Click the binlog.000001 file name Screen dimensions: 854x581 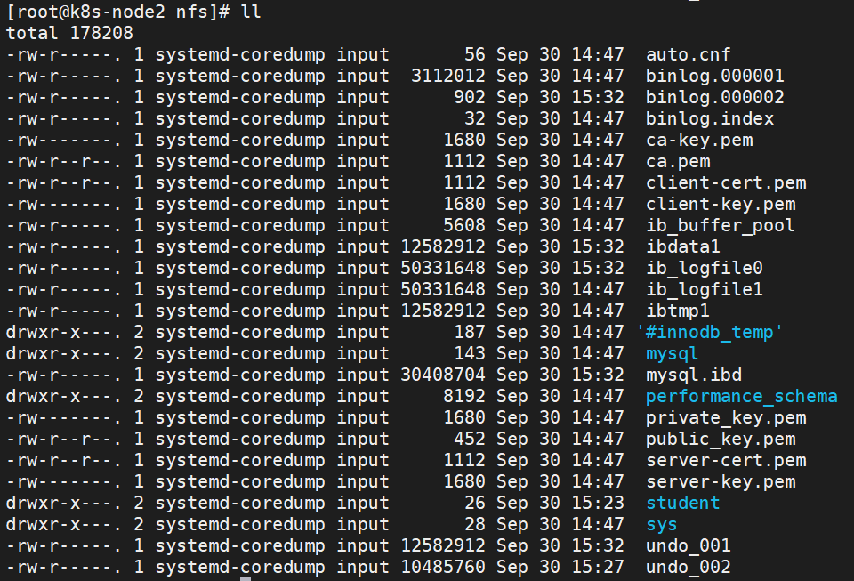pos(714,77)
